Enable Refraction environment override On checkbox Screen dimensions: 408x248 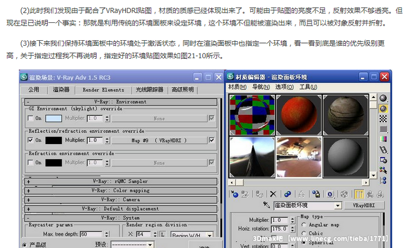coord(30,163)
